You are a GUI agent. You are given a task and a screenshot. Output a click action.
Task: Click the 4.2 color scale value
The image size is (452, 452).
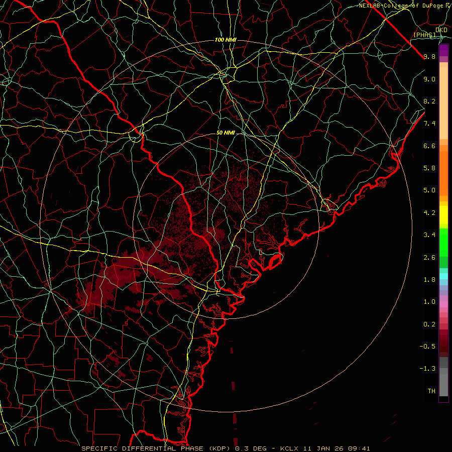coord(429,213)
